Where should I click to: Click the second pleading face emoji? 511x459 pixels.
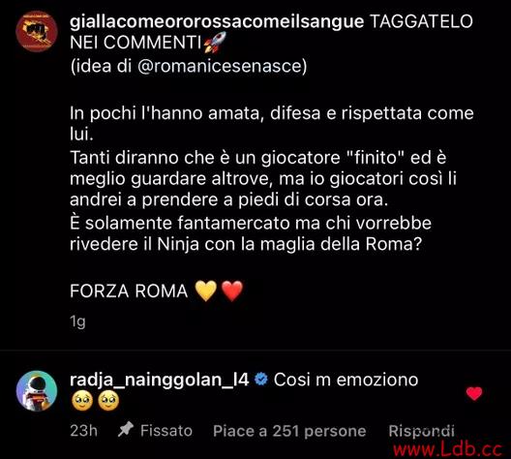pyautogui.click(x=108, y=401)
